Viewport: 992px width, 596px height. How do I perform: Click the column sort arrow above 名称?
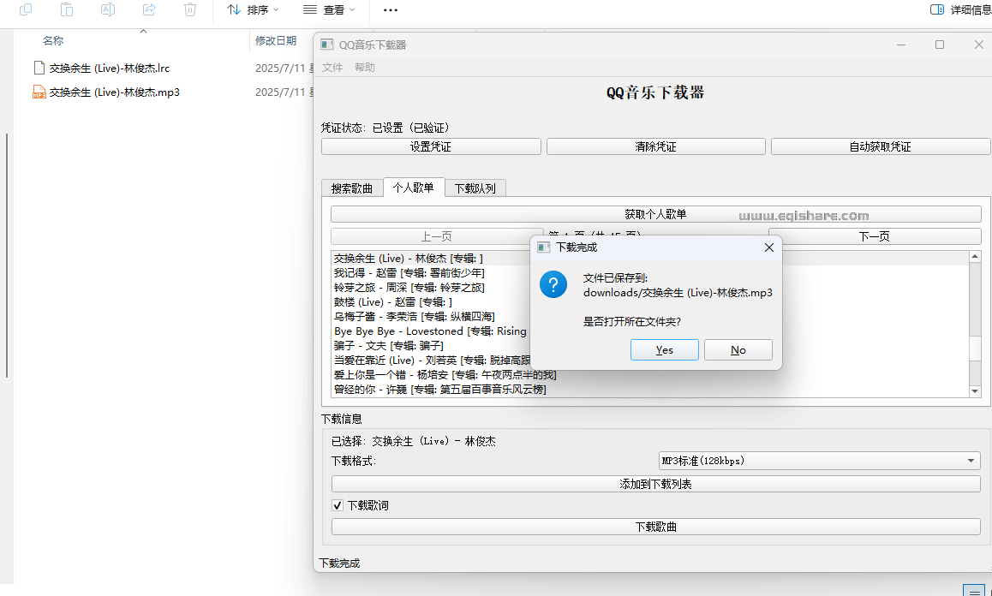coord(143,30)
